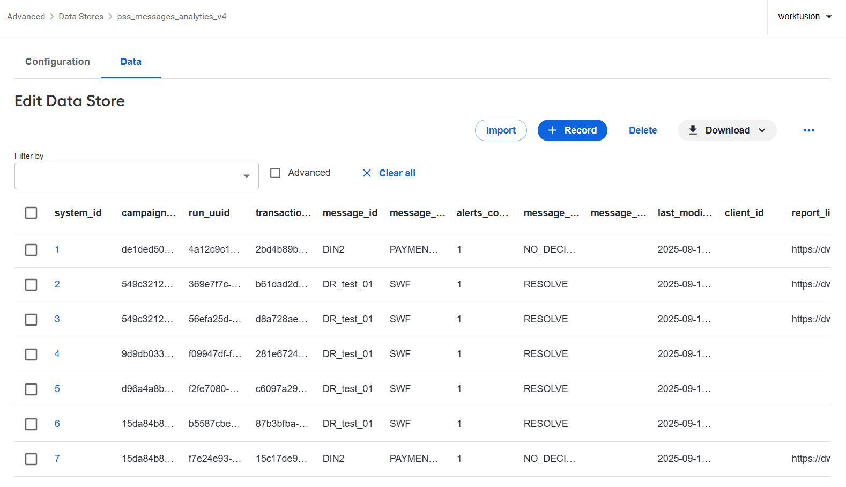
Task: Click the Record button
Action: [572, 130]
